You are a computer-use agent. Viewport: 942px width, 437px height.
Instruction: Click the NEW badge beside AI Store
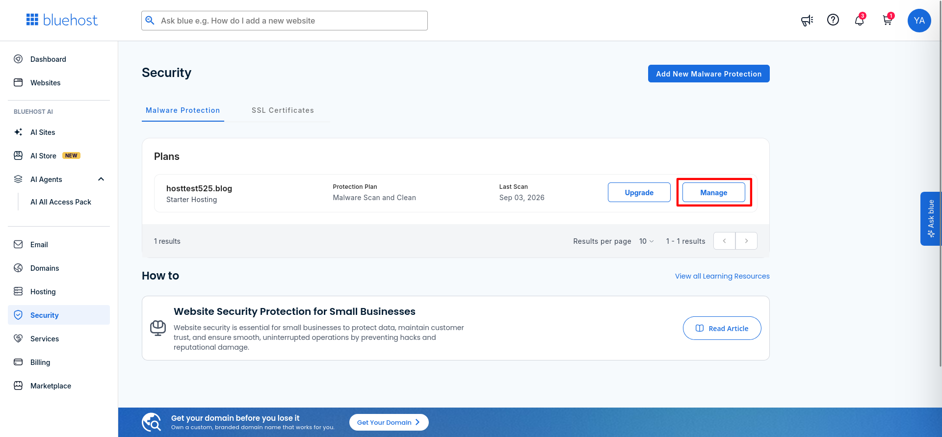pyautogui.click(x=72, y=155)
